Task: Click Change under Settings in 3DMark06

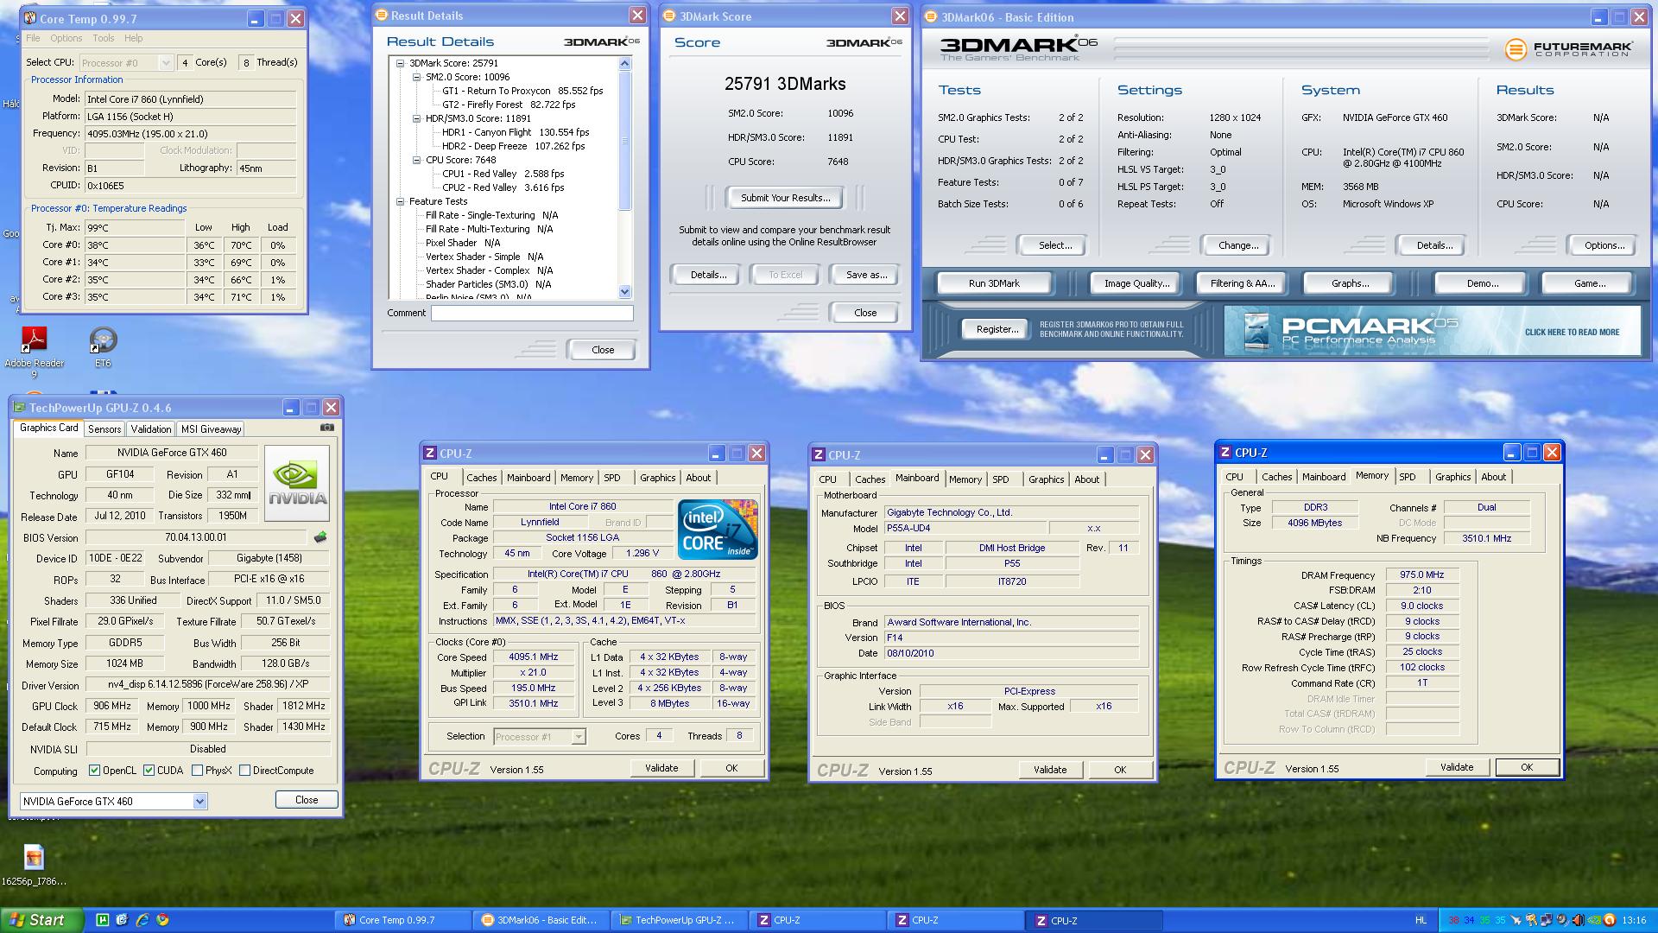Action: click(1237, 245)
